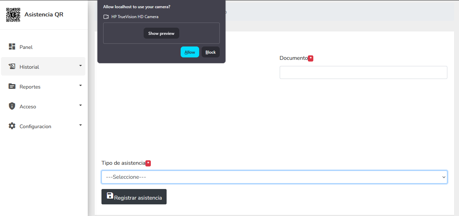The image size is (459, 216).
Task: Click the Asistencia QR title text
Action: 44,15
